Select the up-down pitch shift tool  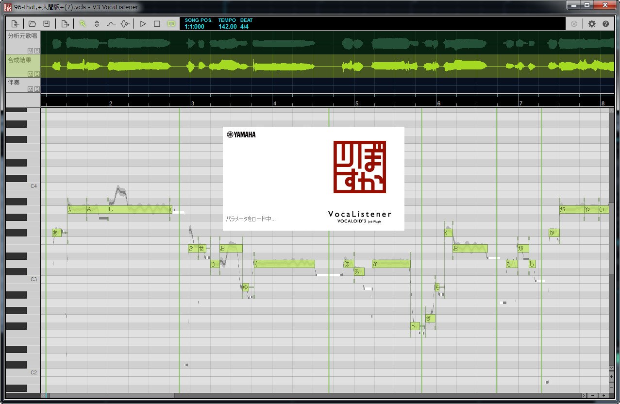click(97, 23)
